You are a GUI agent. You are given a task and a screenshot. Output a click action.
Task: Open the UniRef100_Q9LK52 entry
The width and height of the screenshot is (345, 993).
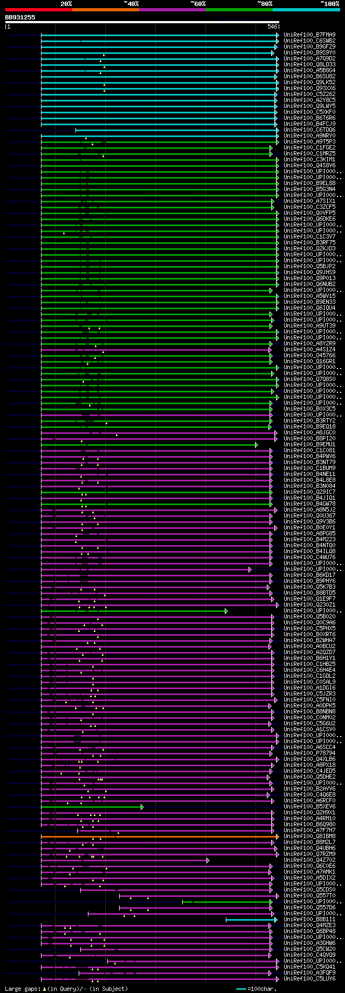click(x=309, y=83)
